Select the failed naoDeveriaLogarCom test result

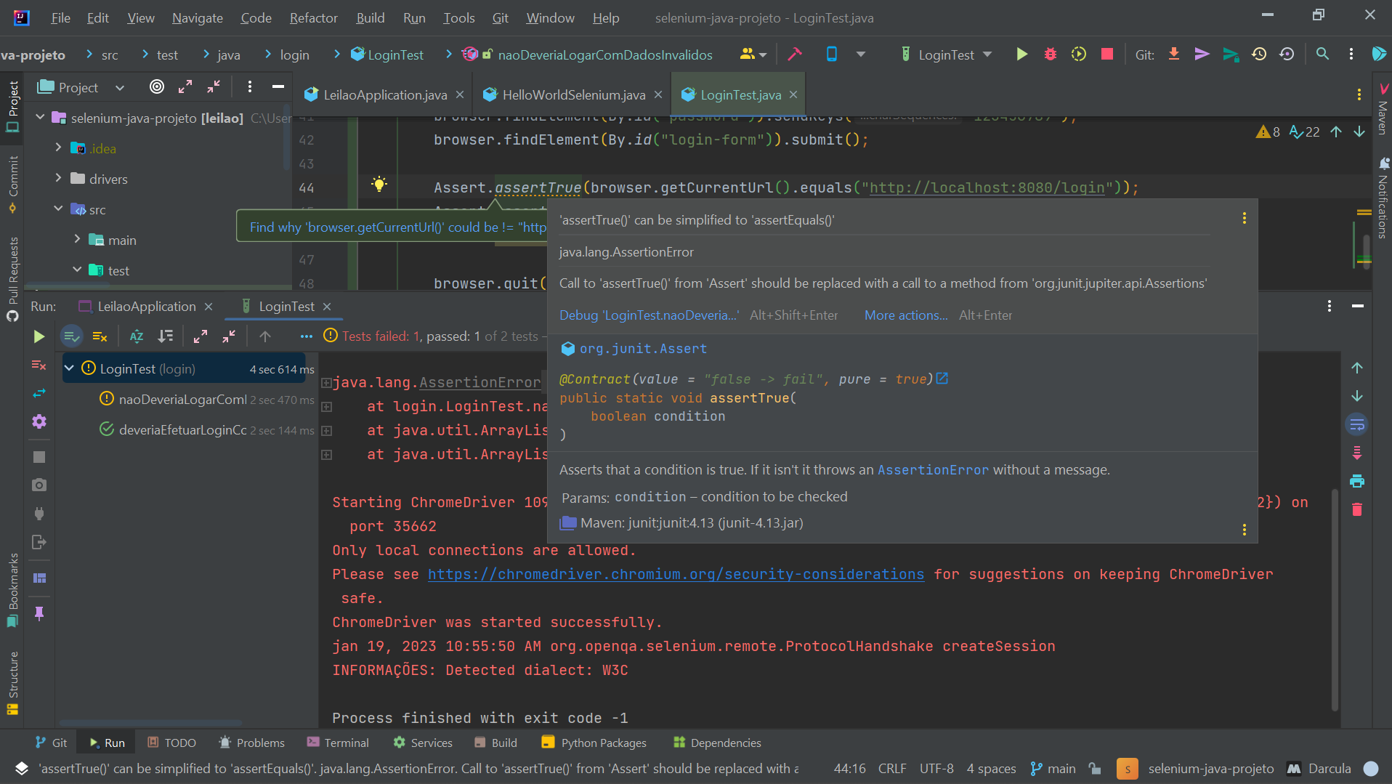[x=182, y=400]
